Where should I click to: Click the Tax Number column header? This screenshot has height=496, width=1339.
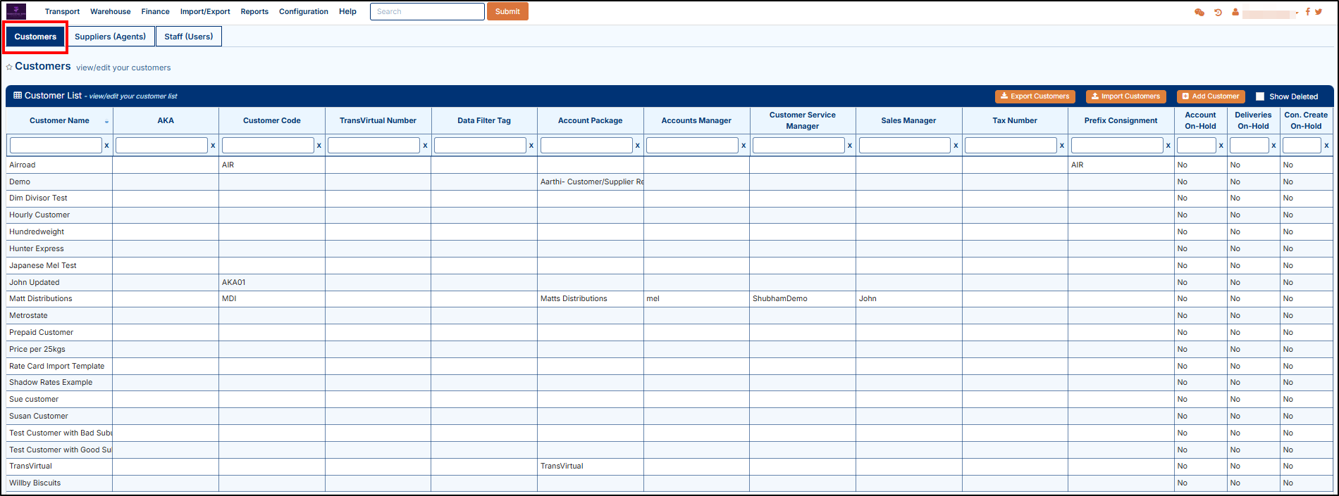click(1015, 120)
